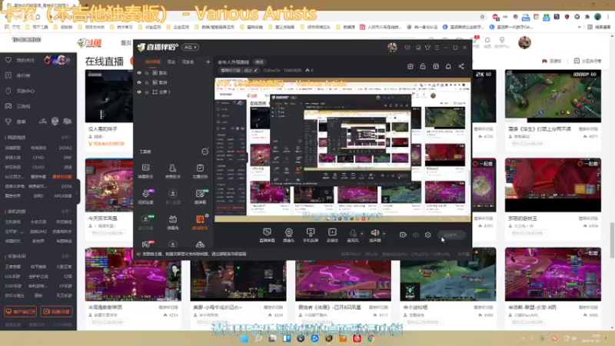The image size is (615, 346).
Task: Toggle lock on second scene source
Action: (x=147, y=82)
